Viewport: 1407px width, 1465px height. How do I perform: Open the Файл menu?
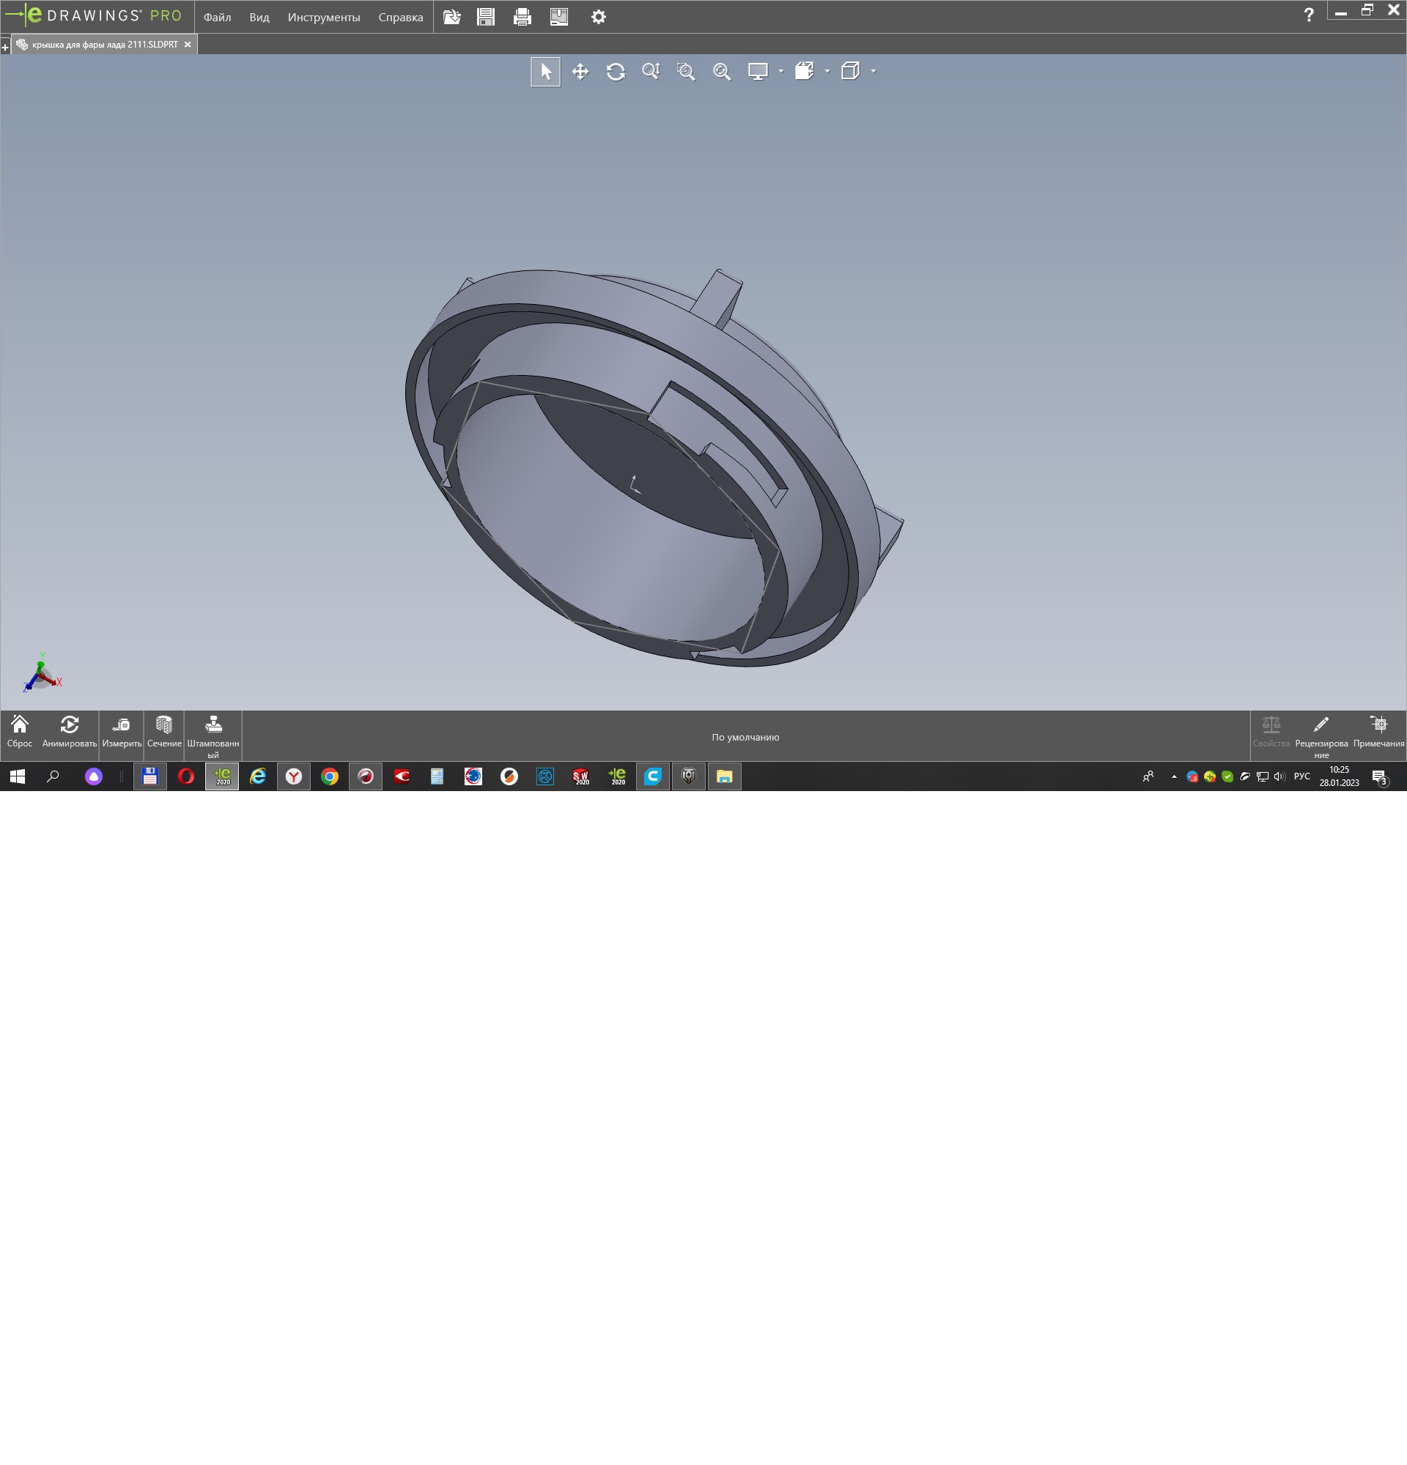[x=217, y=17]
